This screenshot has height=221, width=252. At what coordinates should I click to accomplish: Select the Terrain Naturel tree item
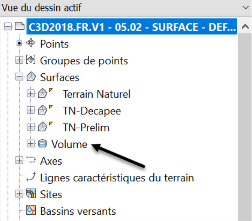[x=97, y=94]
